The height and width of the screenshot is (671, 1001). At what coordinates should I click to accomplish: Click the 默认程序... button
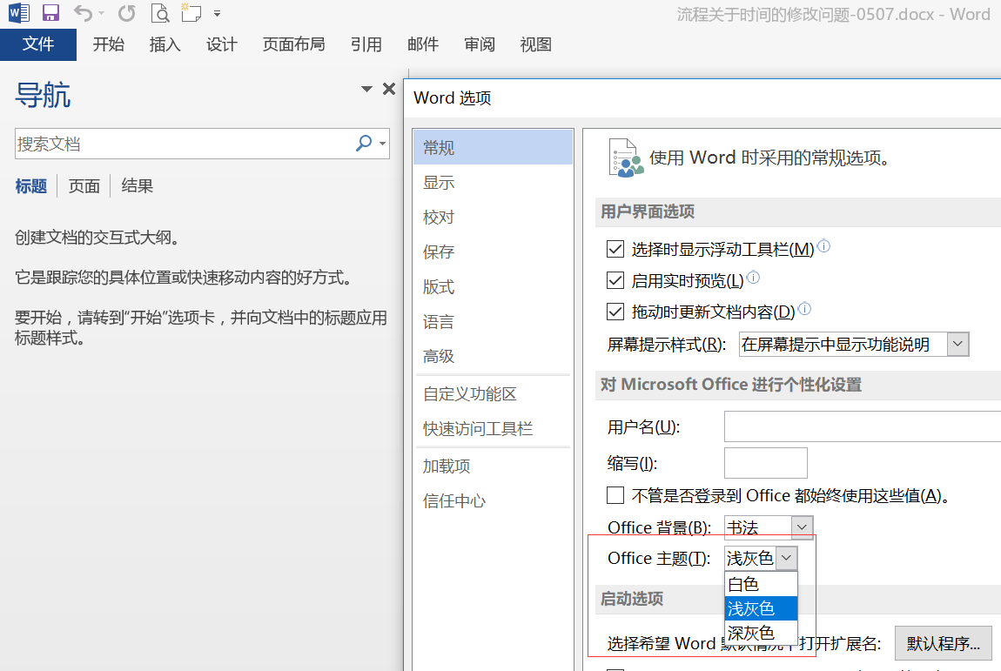944,643
